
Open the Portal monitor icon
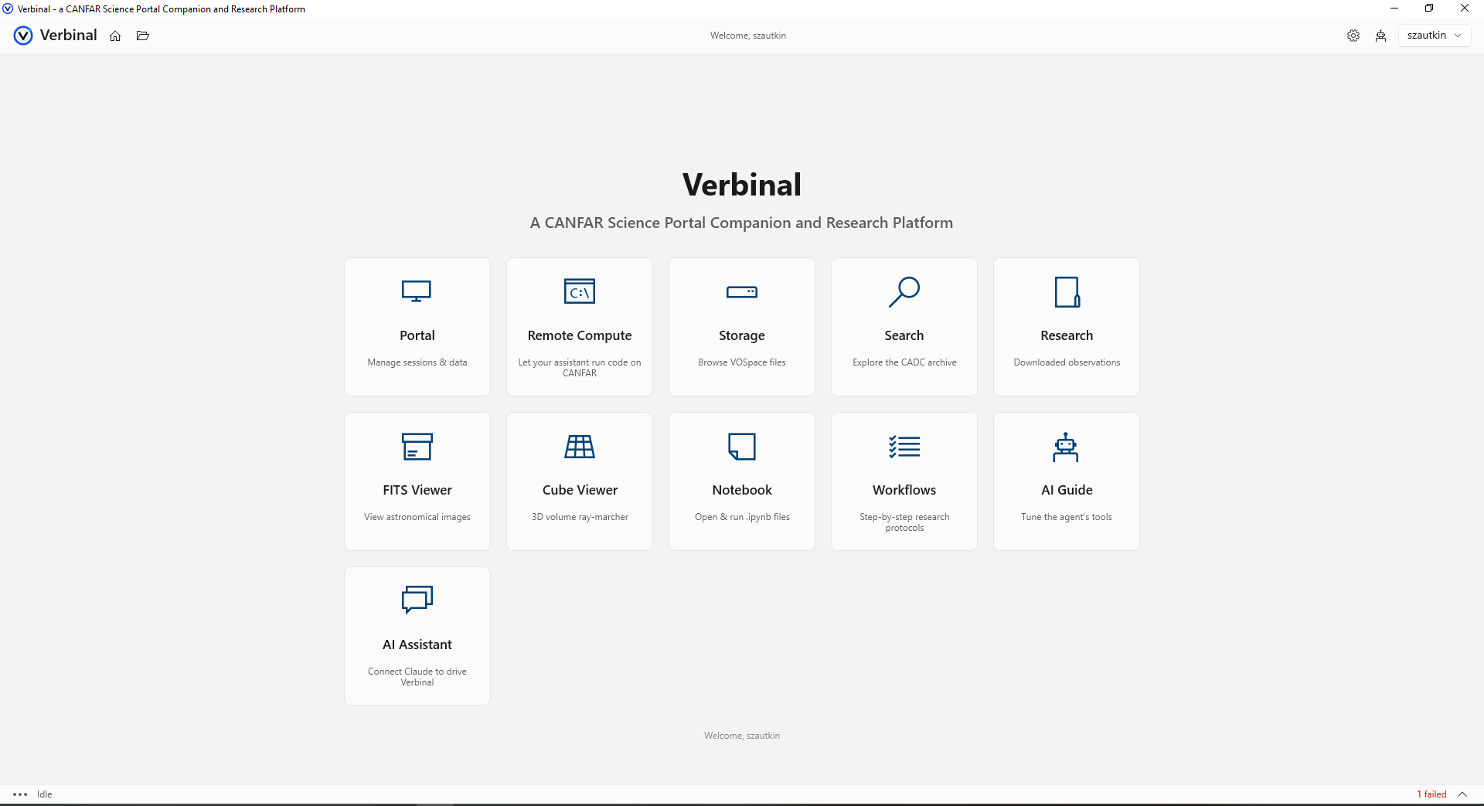(417, 291)
